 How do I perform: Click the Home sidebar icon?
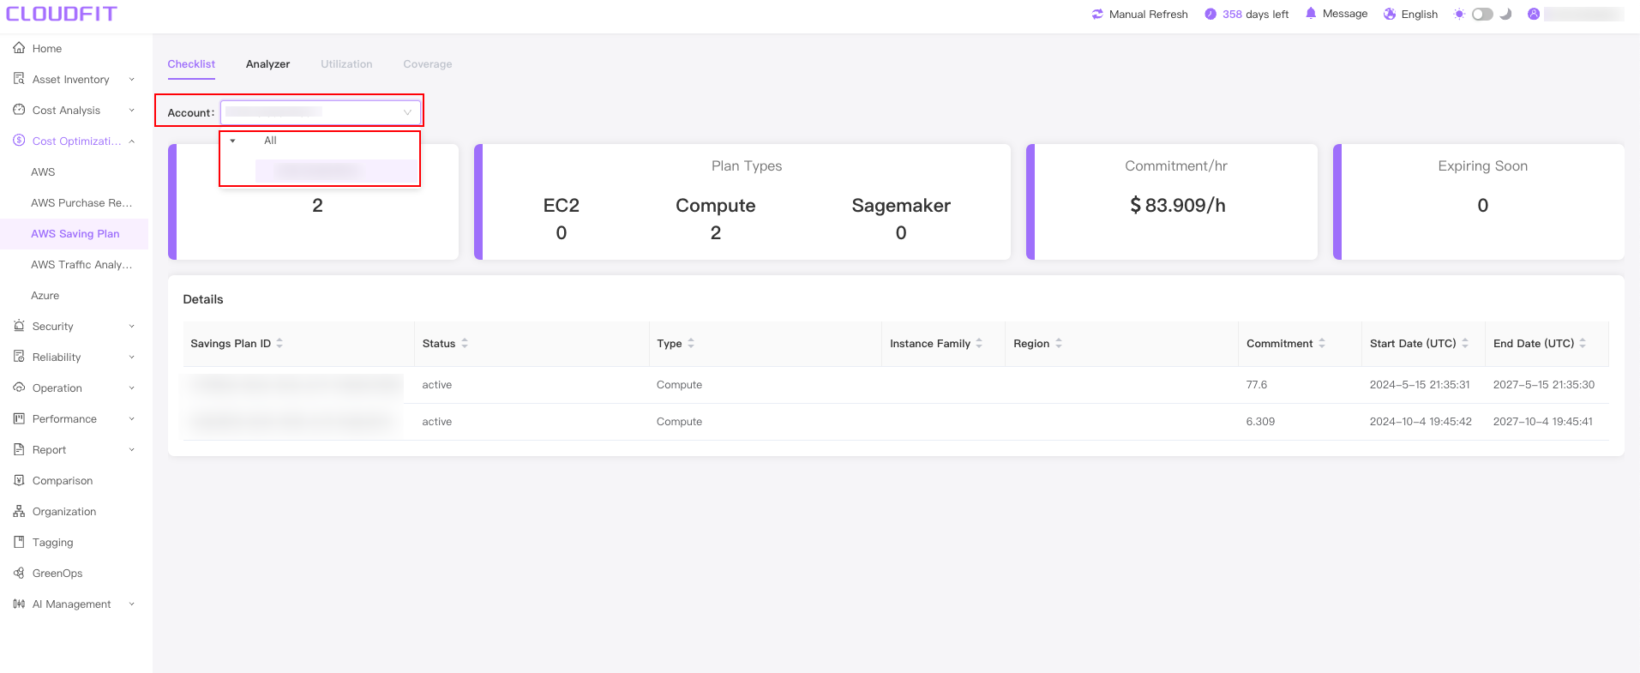click(19, 48)
